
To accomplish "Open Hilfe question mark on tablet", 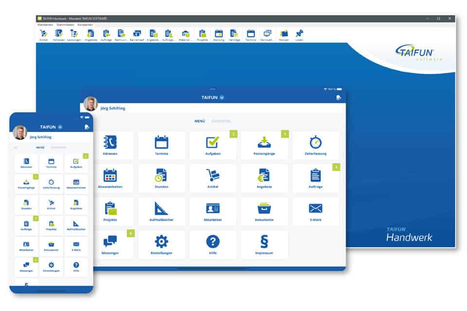I will coord(213,242).
